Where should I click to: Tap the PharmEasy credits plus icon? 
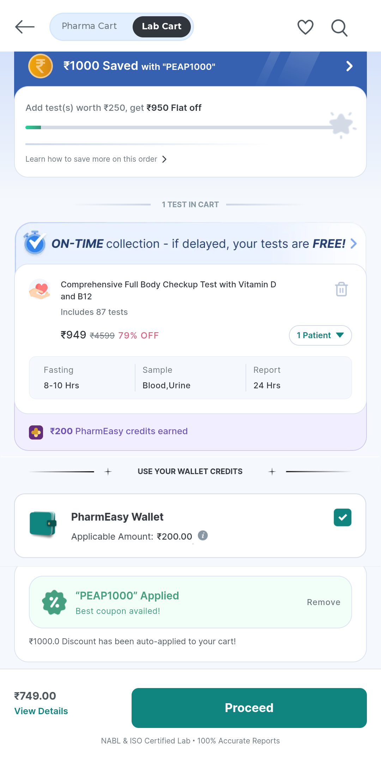click(36, 432)
